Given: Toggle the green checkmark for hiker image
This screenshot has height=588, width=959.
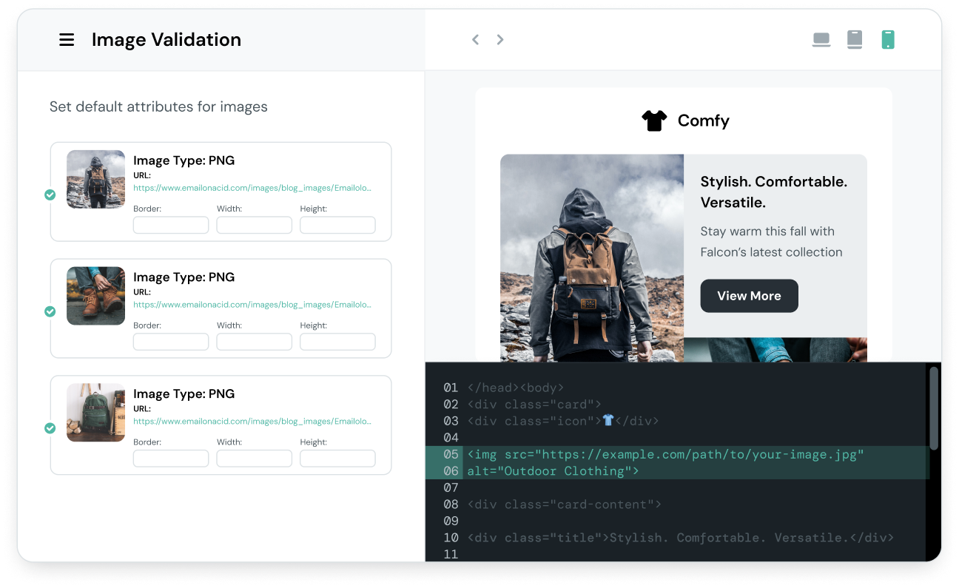Looking at the screenshot, I should (x=50, y=195).
